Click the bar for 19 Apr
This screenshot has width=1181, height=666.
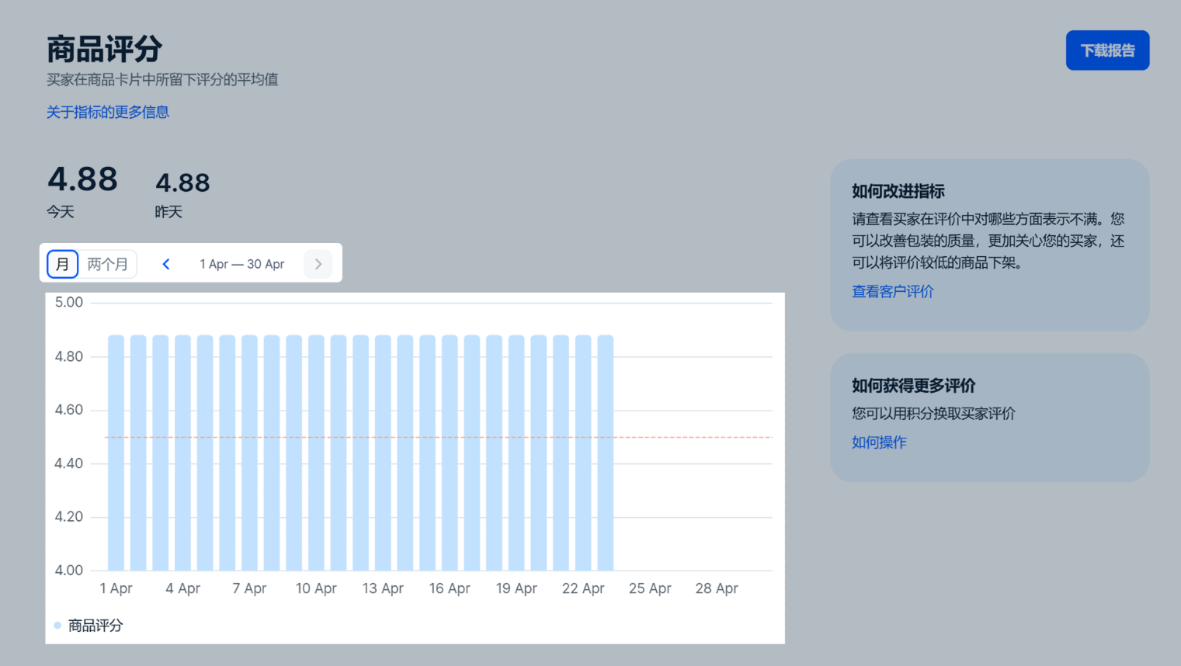(x=516, y=453)
